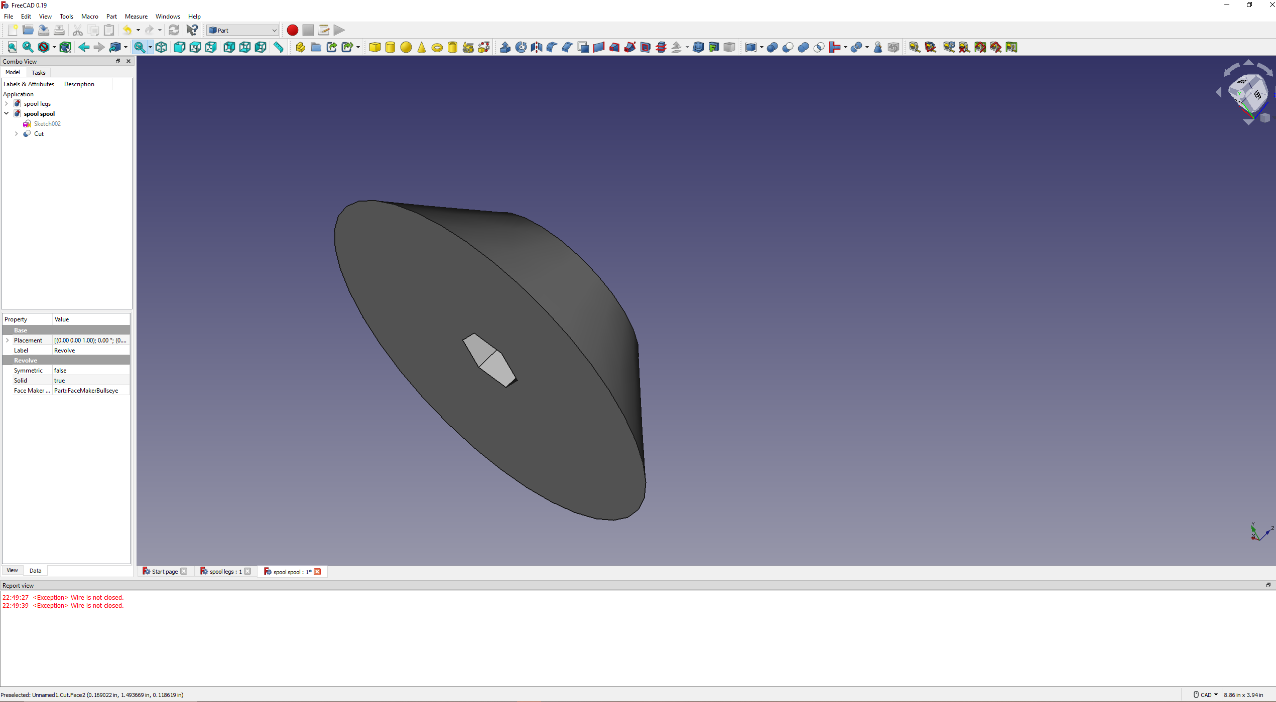Create a cylinder primitive

coord(390,47)
